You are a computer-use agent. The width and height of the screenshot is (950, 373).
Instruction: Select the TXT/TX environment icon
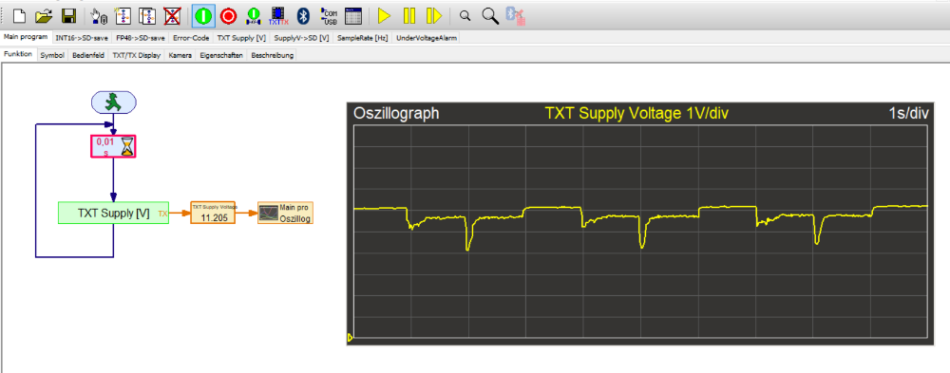pos(278,16)
